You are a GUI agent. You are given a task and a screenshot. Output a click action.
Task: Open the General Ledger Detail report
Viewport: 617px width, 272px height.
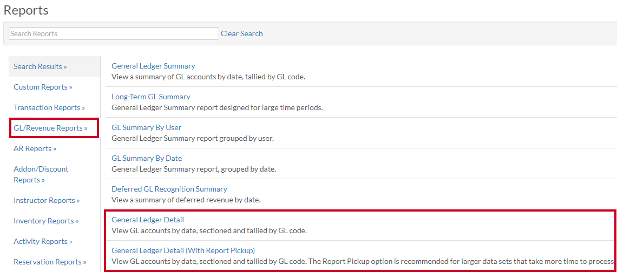pyautogui.click(x=148, y=220)
